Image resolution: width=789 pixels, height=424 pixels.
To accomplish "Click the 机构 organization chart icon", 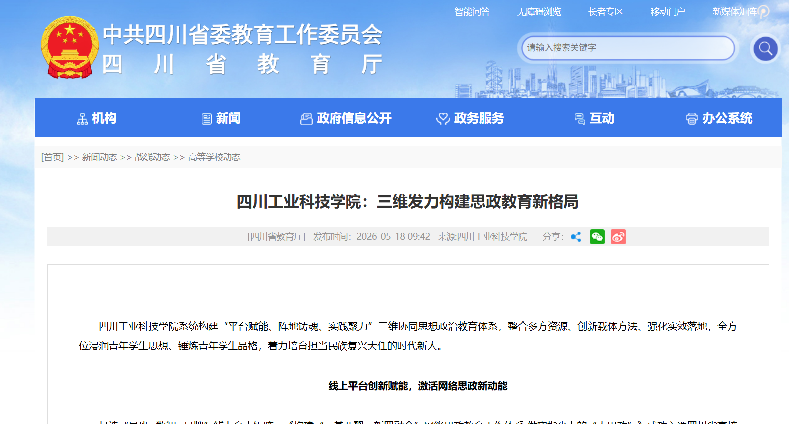I will pos(82,119).
